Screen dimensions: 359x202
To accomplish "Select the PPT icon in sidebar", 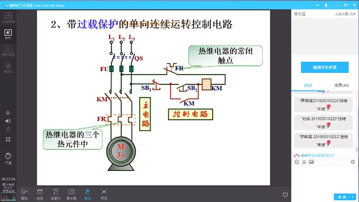I will [x=8, y=34].
